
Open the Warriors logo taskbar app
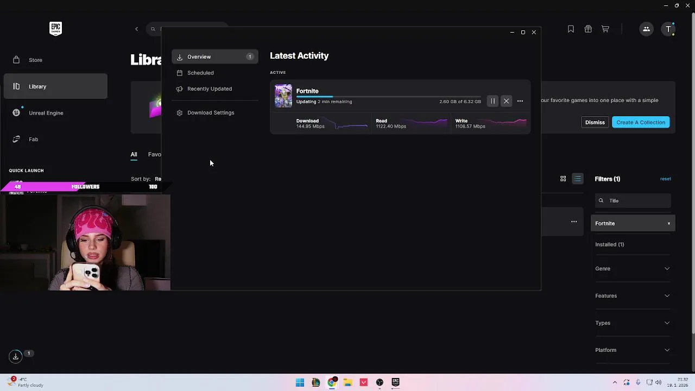coord(315,382)
